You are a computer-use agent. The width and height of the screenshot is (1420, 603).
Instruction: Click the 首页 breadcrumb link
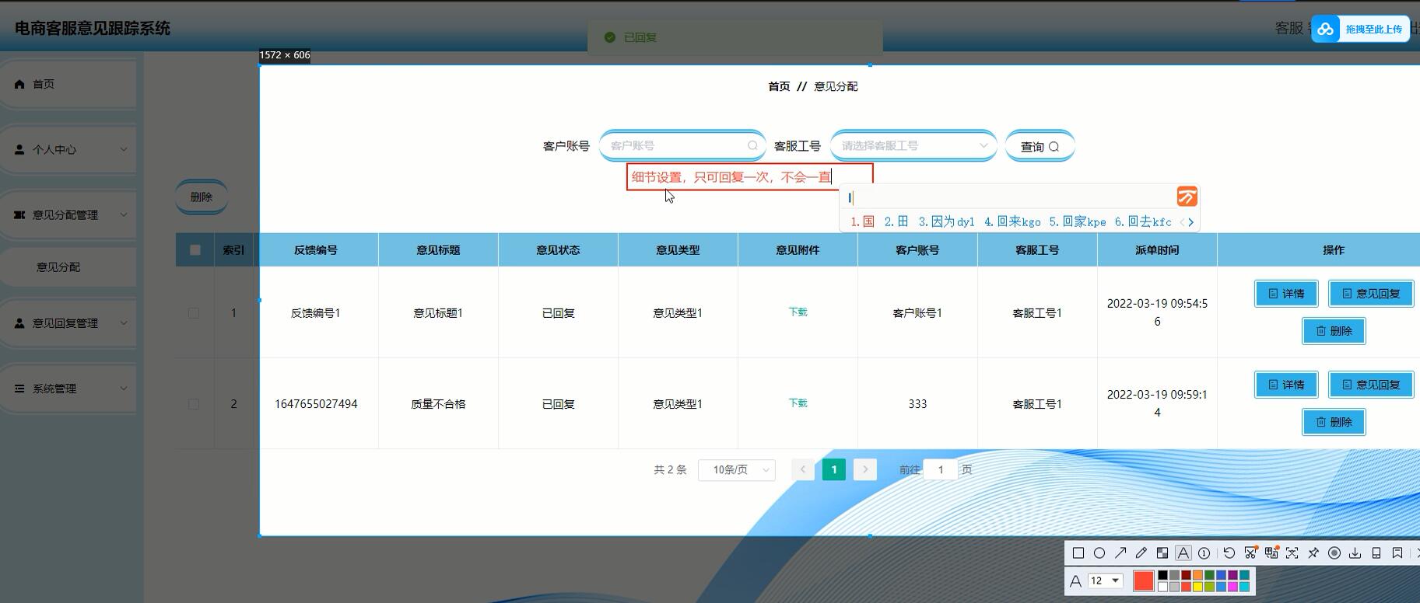click(x=779, y=86)
